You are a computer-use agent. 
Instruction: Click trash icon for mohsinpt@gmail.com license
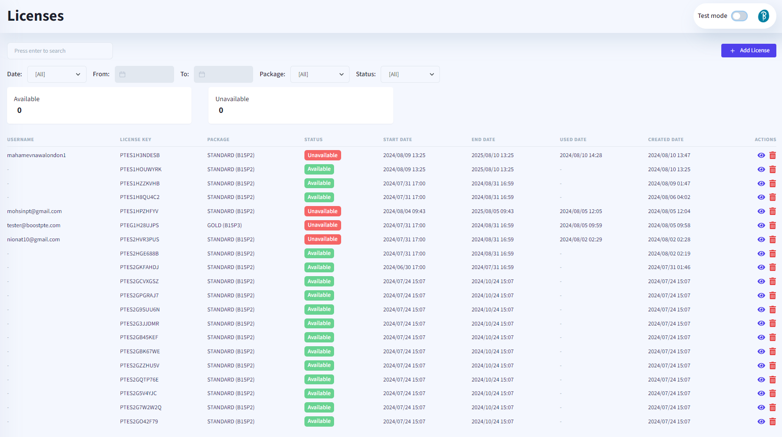(772, 212)
